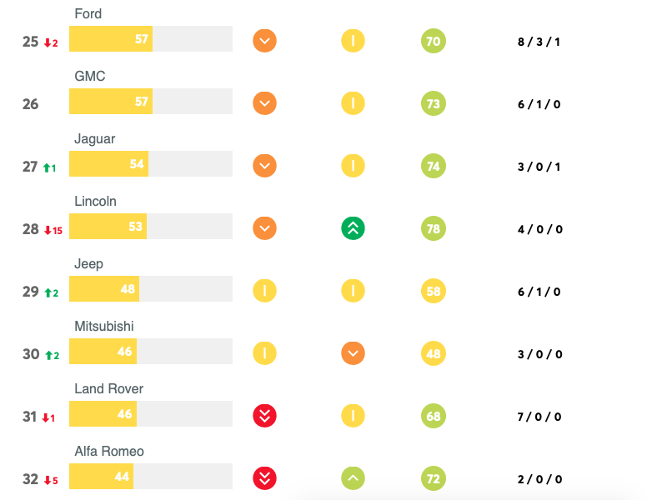Open the Alfa Romeo brand link
Image resolution: width=662 pixels, height=500 pixels.
[108, 452]
